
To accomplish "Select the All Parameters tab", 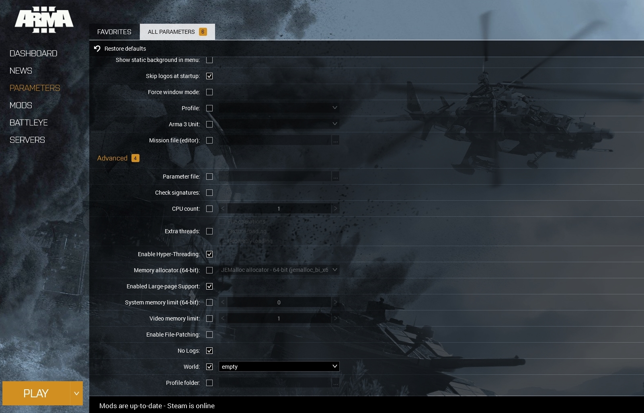I will pos(177,32).
